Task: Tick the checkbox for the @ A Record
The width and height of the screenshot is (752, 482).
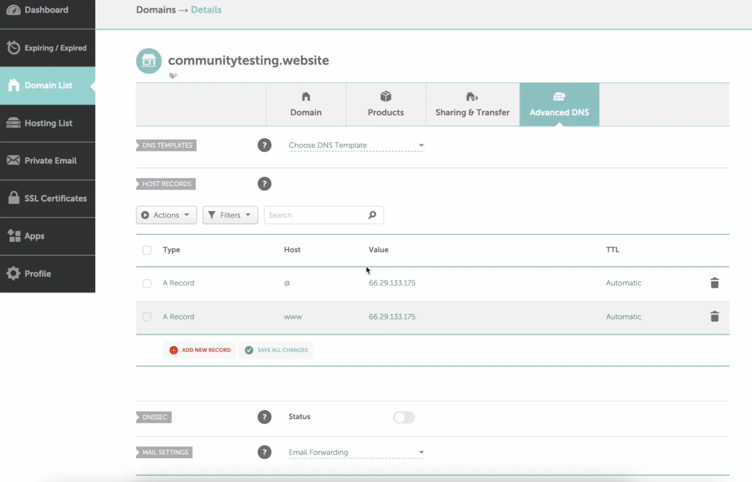Action: (x=147, y=284)
